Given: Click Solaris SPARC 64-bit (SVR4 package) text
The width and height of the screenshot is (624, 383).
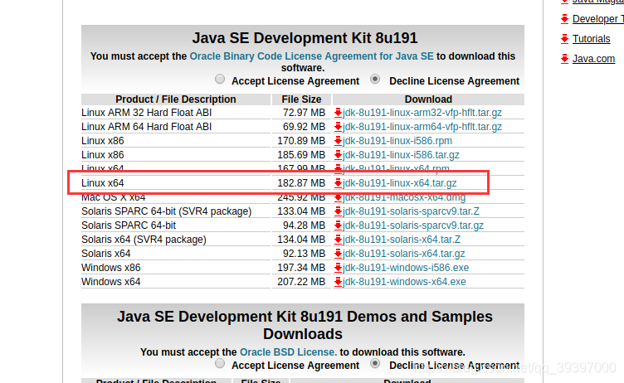Looking at the screenshot, I should pos(166,211).
